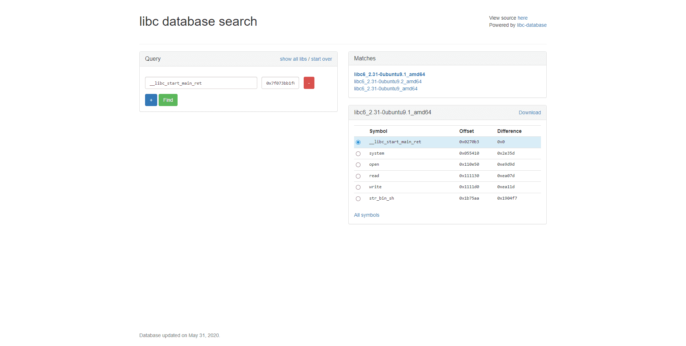Image resolution: width=686 pixels, height=346 pixels.
Task: Open the libc-database link
Action: click(x=531, y=25)
